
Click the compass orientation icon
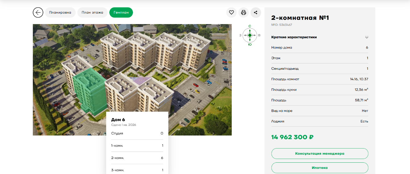pos(250,35)
